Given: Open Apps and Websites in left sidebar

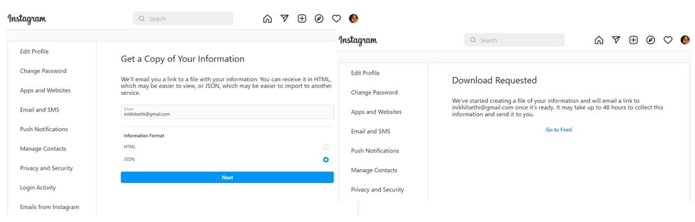Looking at the screenshot, I should coord(45,90).
